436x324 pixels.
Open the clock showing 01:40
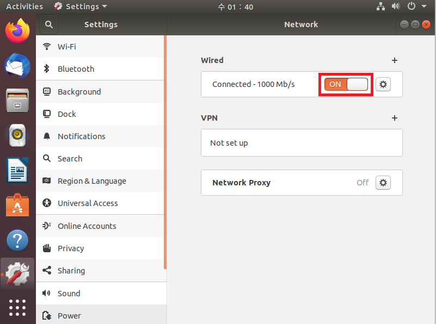[235, 7]
